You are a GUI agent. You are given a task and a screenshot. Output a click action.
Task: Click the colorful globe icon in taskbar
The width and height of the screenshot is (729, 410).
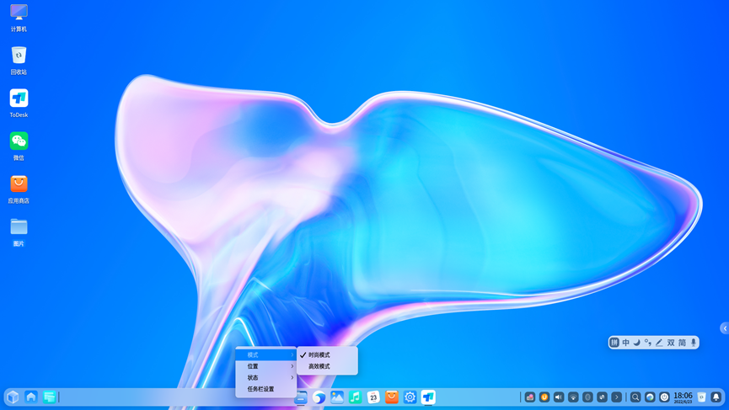(650, 397)
